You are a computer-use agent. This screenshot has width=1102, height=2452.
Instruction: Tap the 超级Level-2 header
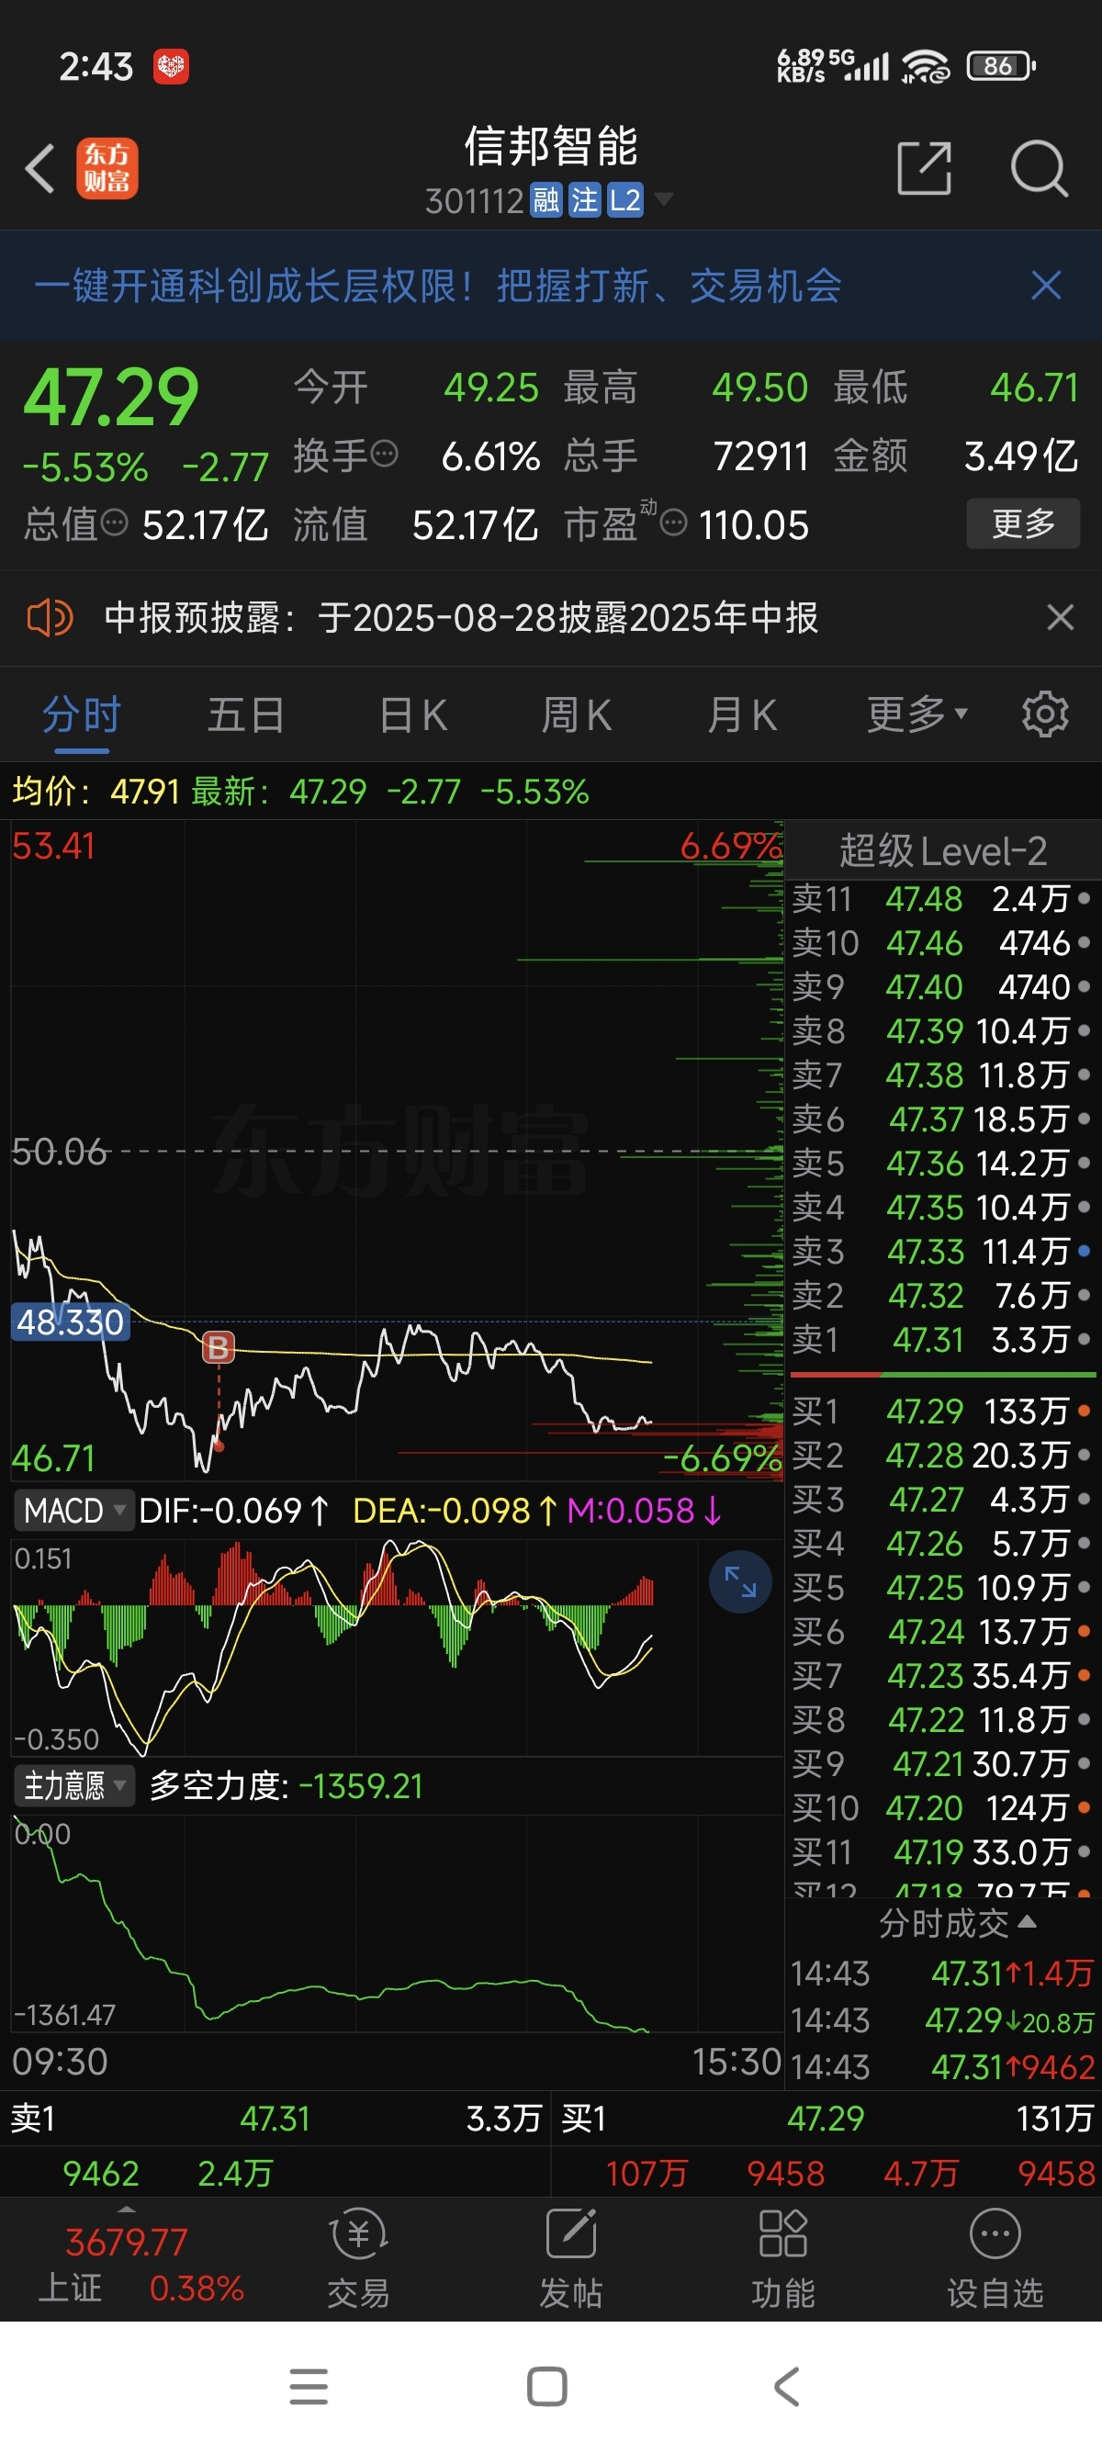coord(942,850)
